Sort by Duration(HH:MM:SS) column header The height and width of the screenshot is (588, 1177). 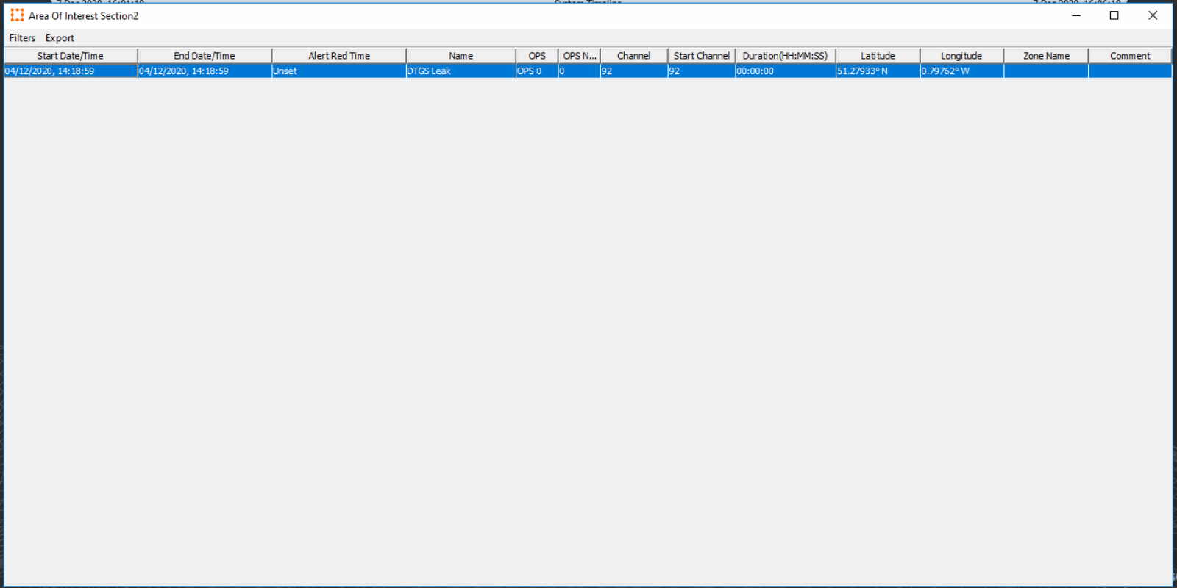coord(785,56)
